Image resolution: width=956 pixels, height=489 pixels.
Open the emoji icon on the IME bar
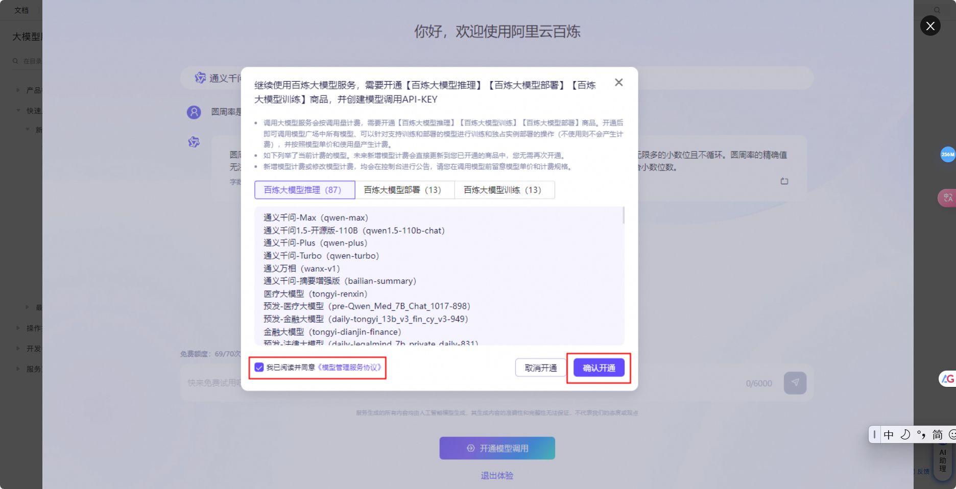point(952,434)
